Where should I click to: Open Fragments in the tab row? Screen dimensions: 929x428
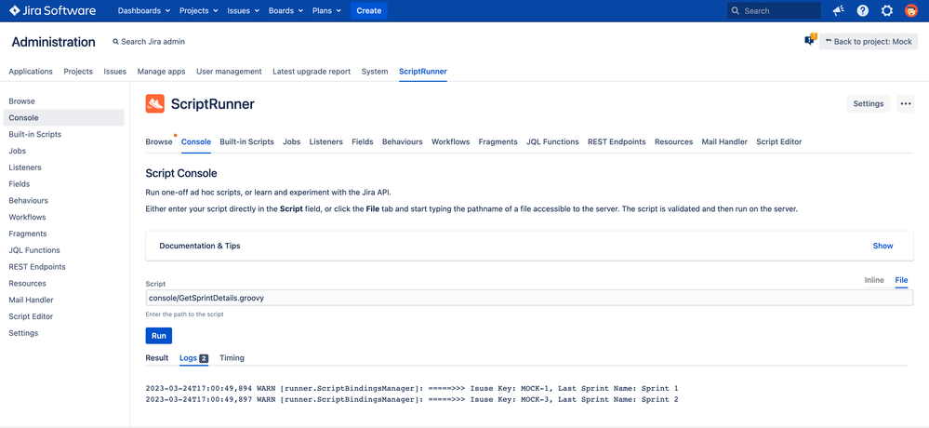pos(498,141)
